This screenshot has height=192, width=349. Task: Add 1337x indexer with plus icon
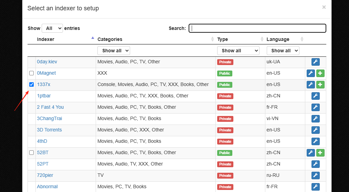tap(320, 85)
